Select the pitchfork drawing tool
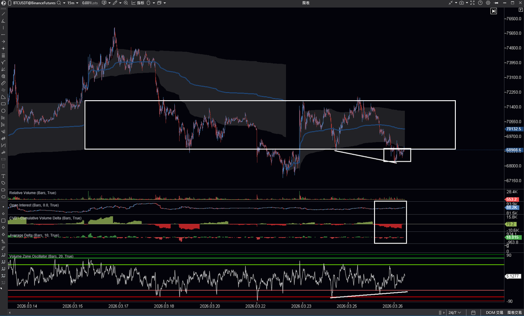This screenshot has width=524, height=316. point(3,62)
